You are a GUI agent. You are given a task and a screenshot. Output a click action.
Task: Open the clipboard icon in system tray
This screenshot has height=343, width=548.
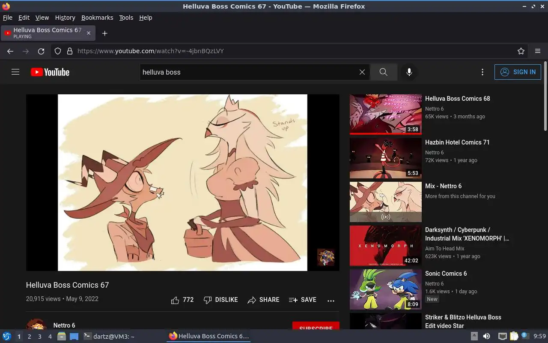[514, 336]
